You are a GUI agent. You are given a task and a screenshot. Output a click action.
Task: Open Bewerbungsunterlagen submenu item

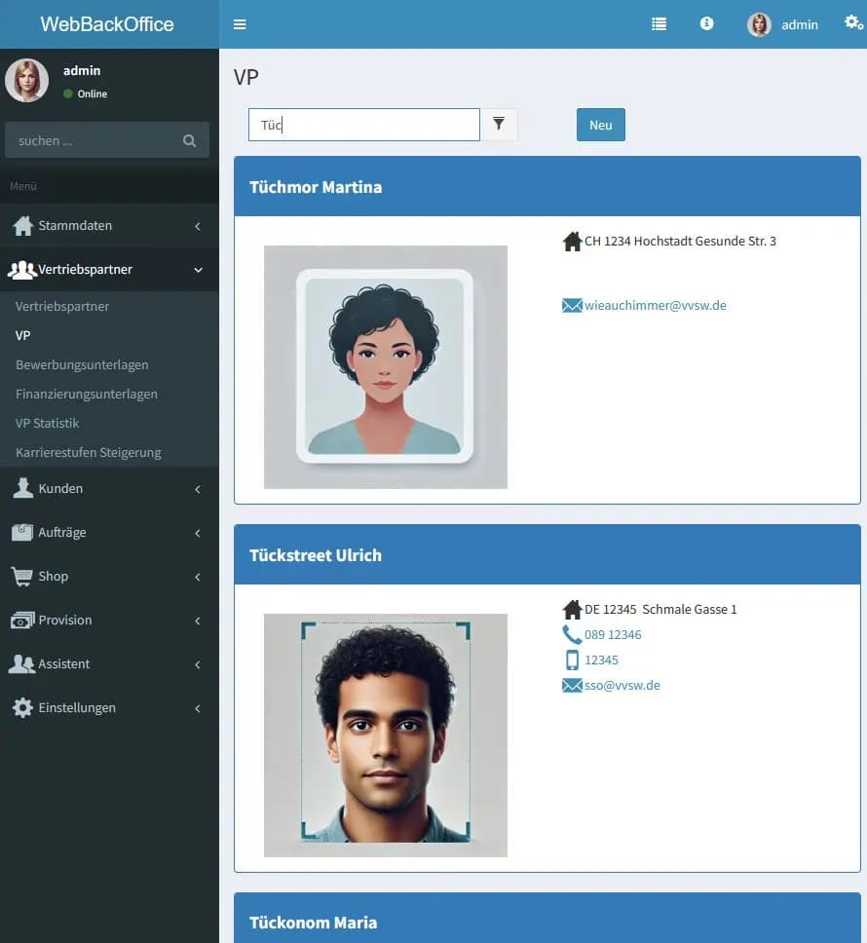[82, 364]
